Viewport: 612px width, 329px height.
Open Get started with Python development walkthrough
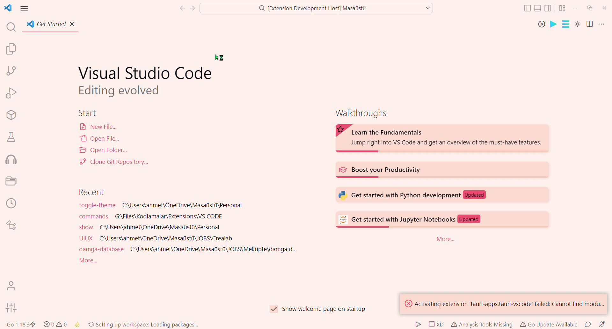(442, 195)
